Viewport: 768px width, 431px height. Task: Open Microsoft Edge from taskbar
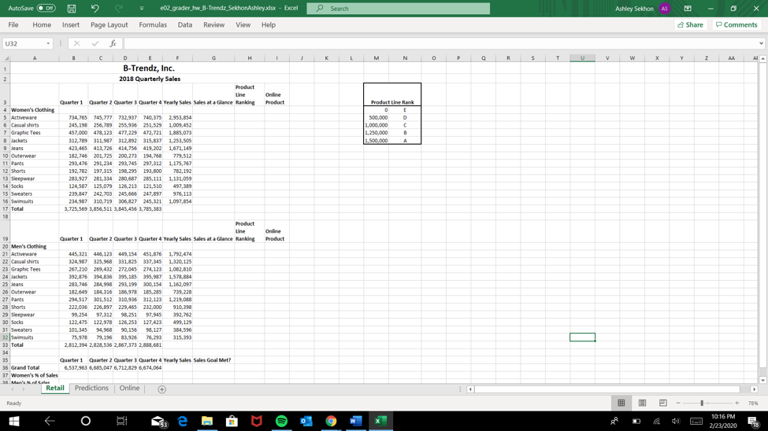[183, 422]
